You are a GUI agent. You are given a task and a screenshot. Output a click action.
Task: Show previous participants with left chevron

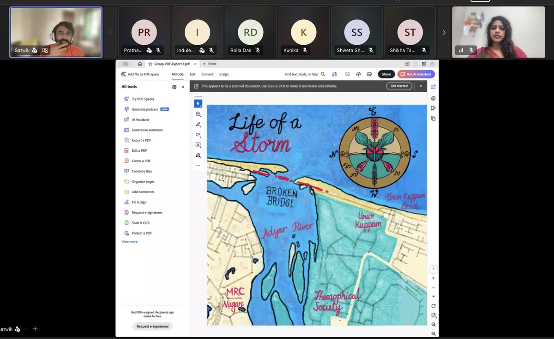tap(110, 32)
